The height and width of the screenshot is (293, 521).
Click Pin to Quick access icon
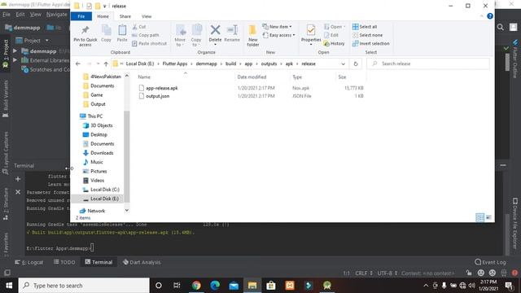85,31
